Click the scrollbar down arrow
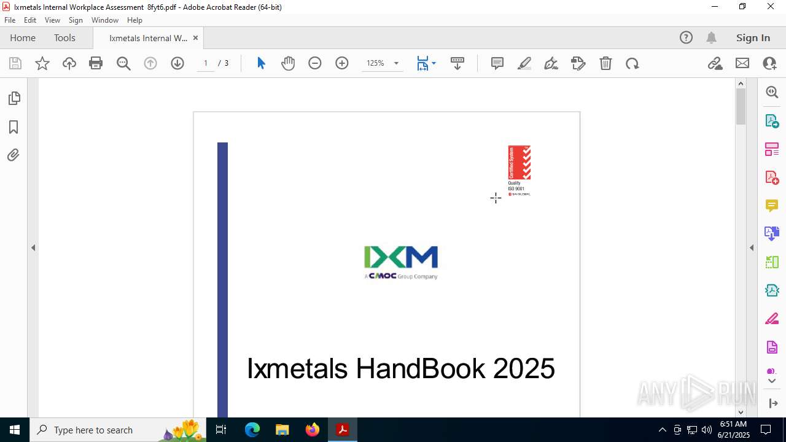786x442 pixels. 741,412
